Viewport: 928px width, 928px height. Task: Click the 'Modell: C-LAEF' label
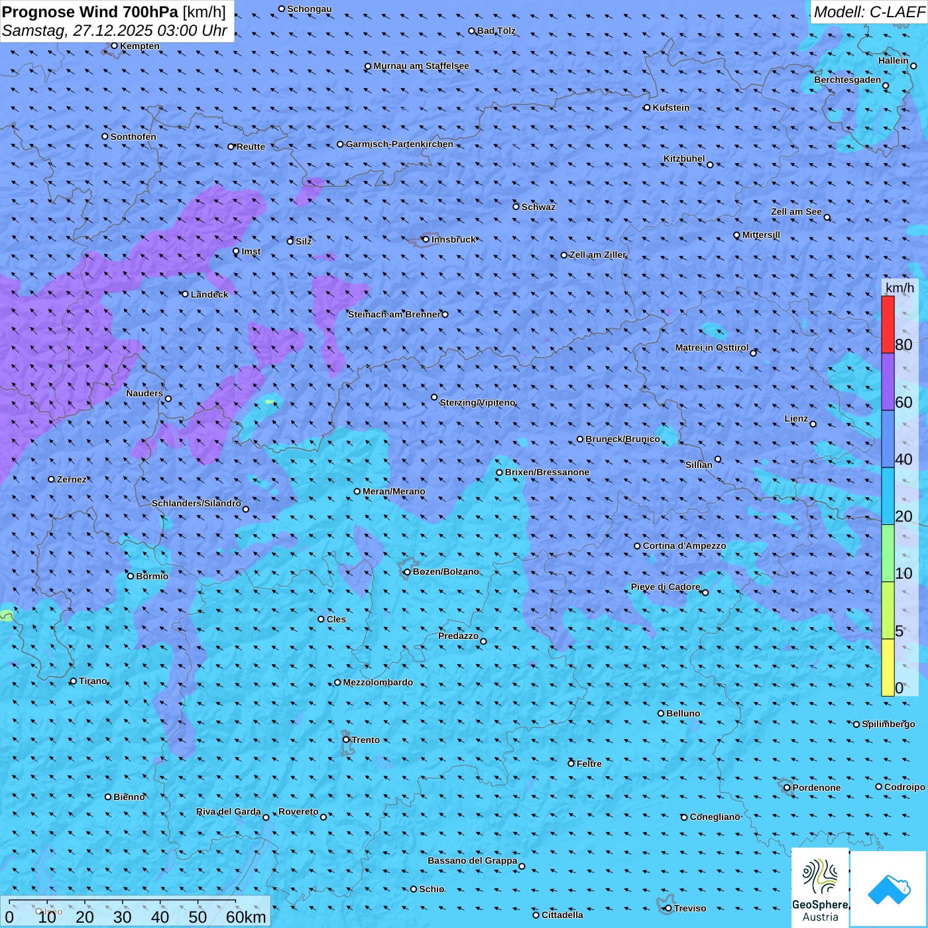[869, 11]
